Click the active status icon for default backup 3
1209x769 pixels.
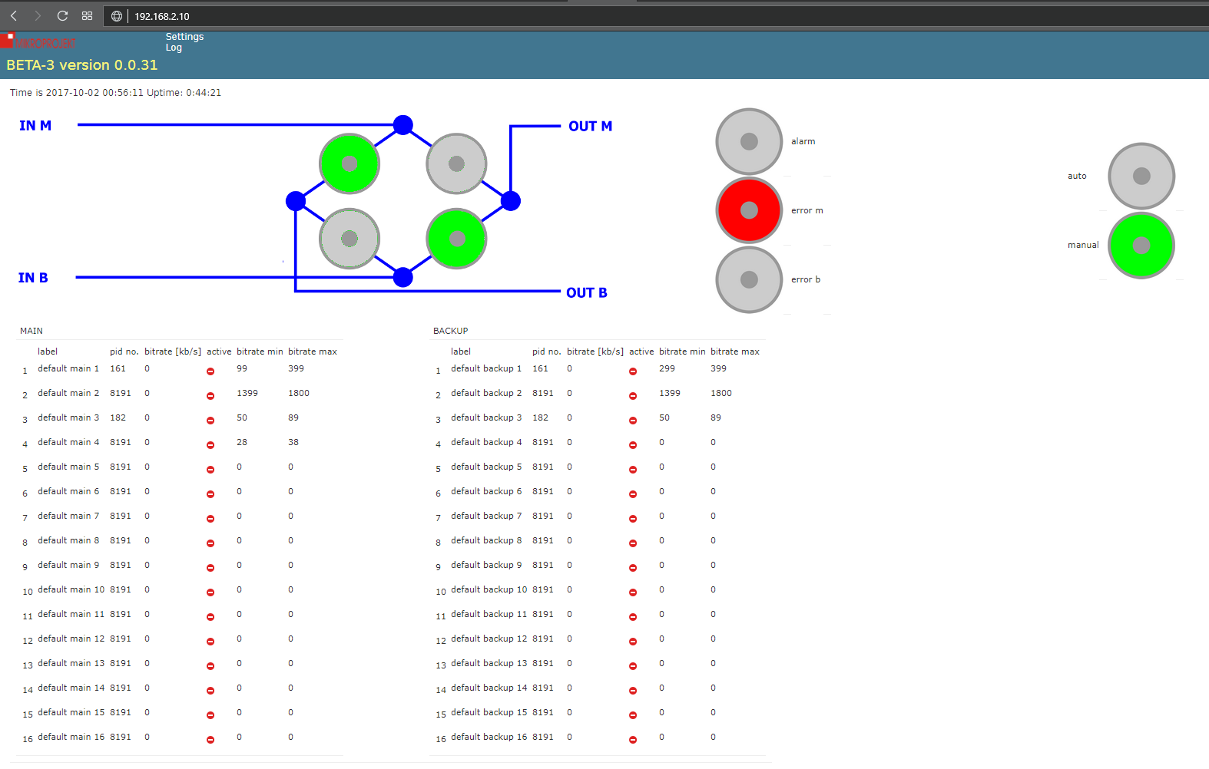click(633, 421)
